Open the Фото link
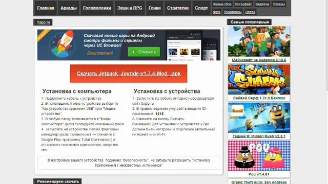 click(x=216, y=12)
